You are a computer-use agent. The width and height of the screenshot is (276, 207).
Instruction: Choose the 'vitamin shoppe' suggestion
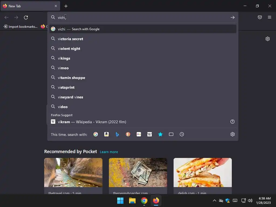143,78
